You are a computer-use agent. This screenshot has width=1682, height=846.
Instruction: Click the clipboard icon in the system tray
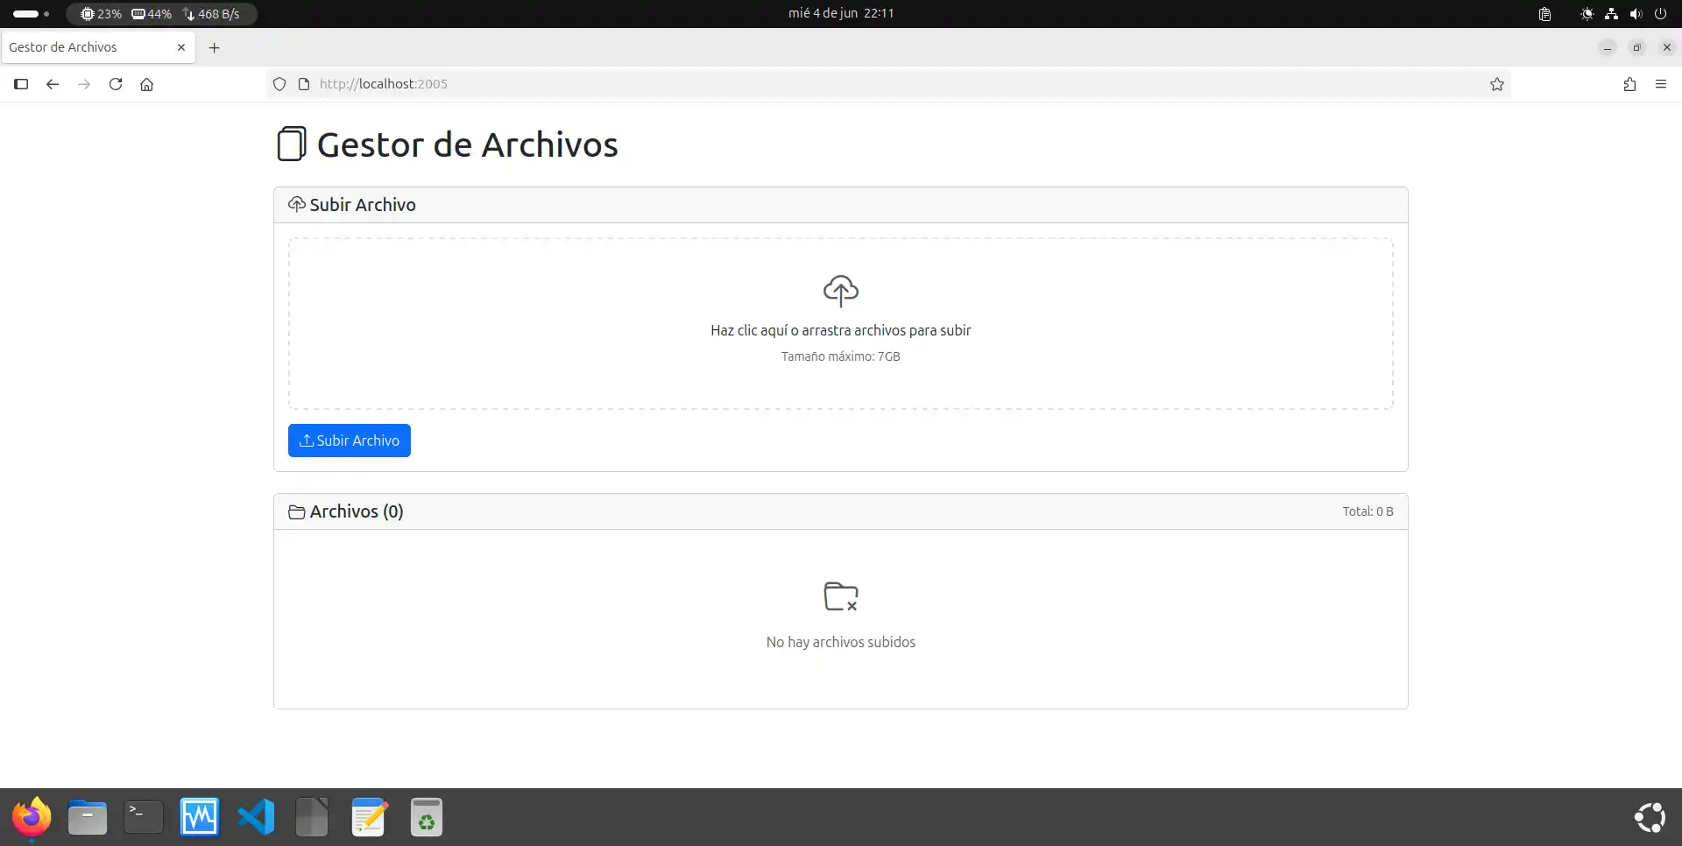click(x=1544, y=13)
